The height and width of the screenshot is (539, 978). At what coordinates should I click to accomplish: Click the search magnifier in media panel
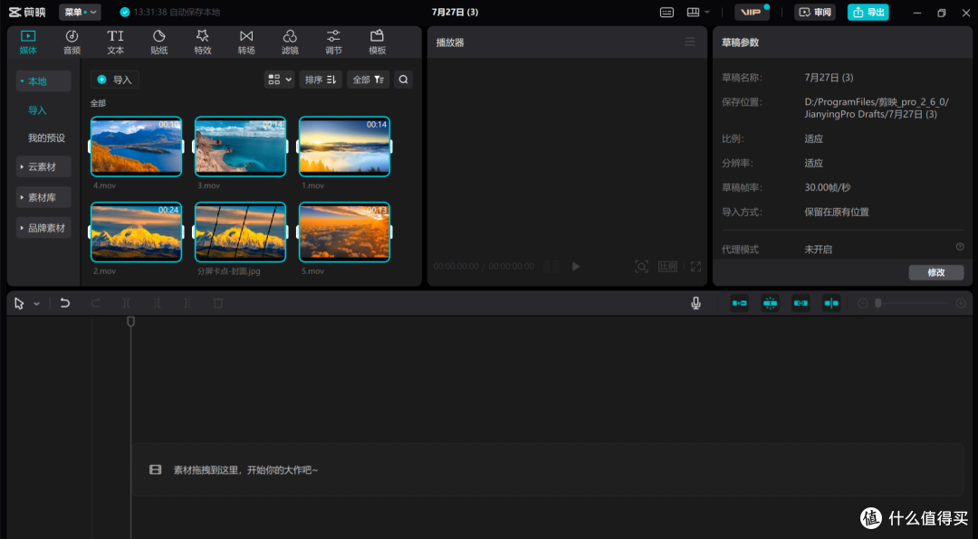404,80
